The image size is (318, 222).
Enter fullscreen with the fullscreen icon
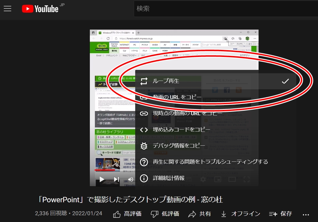pos(247,179)
